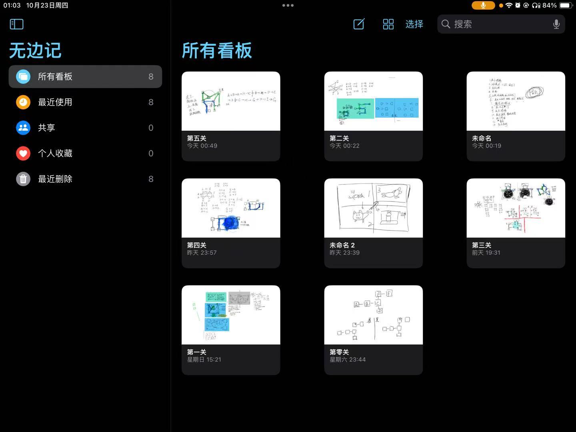Tap the microphone icon in search bar

pyautogui.click(x=556, y=24)
